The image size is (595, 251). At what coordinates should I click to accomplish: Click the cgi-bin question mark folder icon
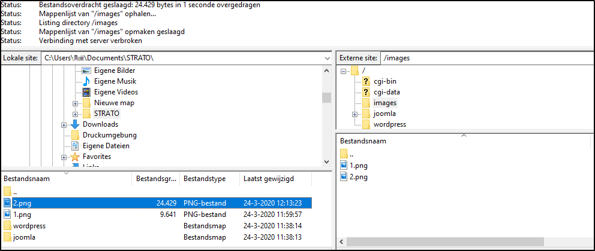365,81
